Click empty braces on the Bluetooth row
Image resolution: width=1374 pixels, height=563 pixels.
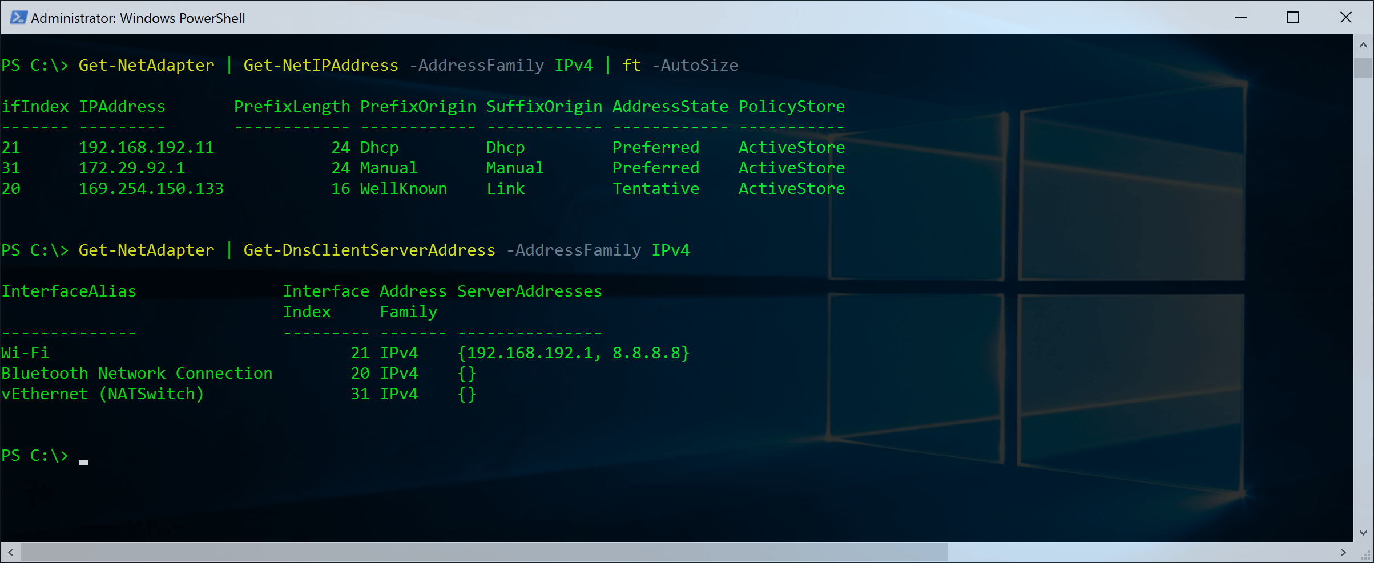pyautogui.click(x=467, y=374)
